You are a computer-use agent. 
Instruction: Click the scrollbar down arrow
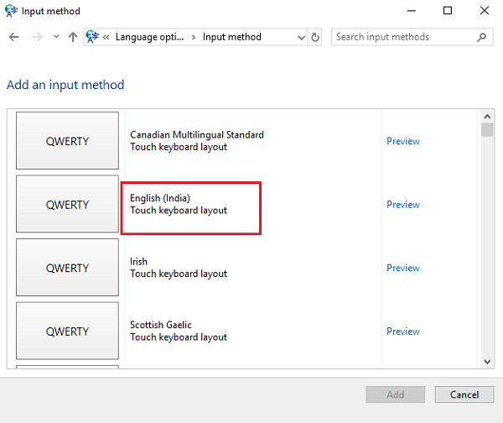[x=487, y=361]
